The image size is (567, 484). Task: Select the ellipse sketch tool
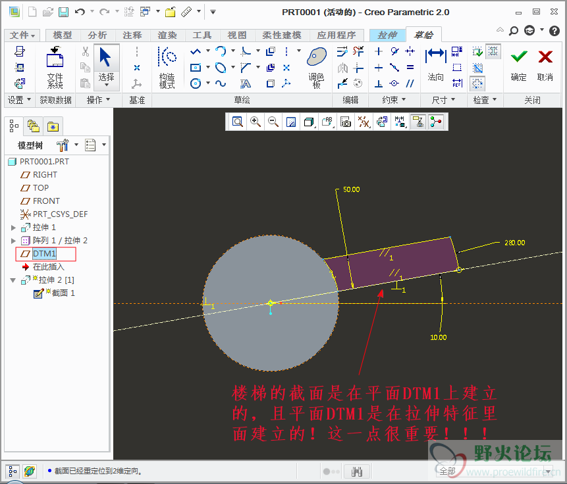pos(221,68)
